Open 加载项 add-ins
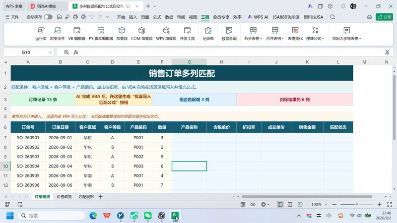Screen dimensions: 397x223 [122, 34]
